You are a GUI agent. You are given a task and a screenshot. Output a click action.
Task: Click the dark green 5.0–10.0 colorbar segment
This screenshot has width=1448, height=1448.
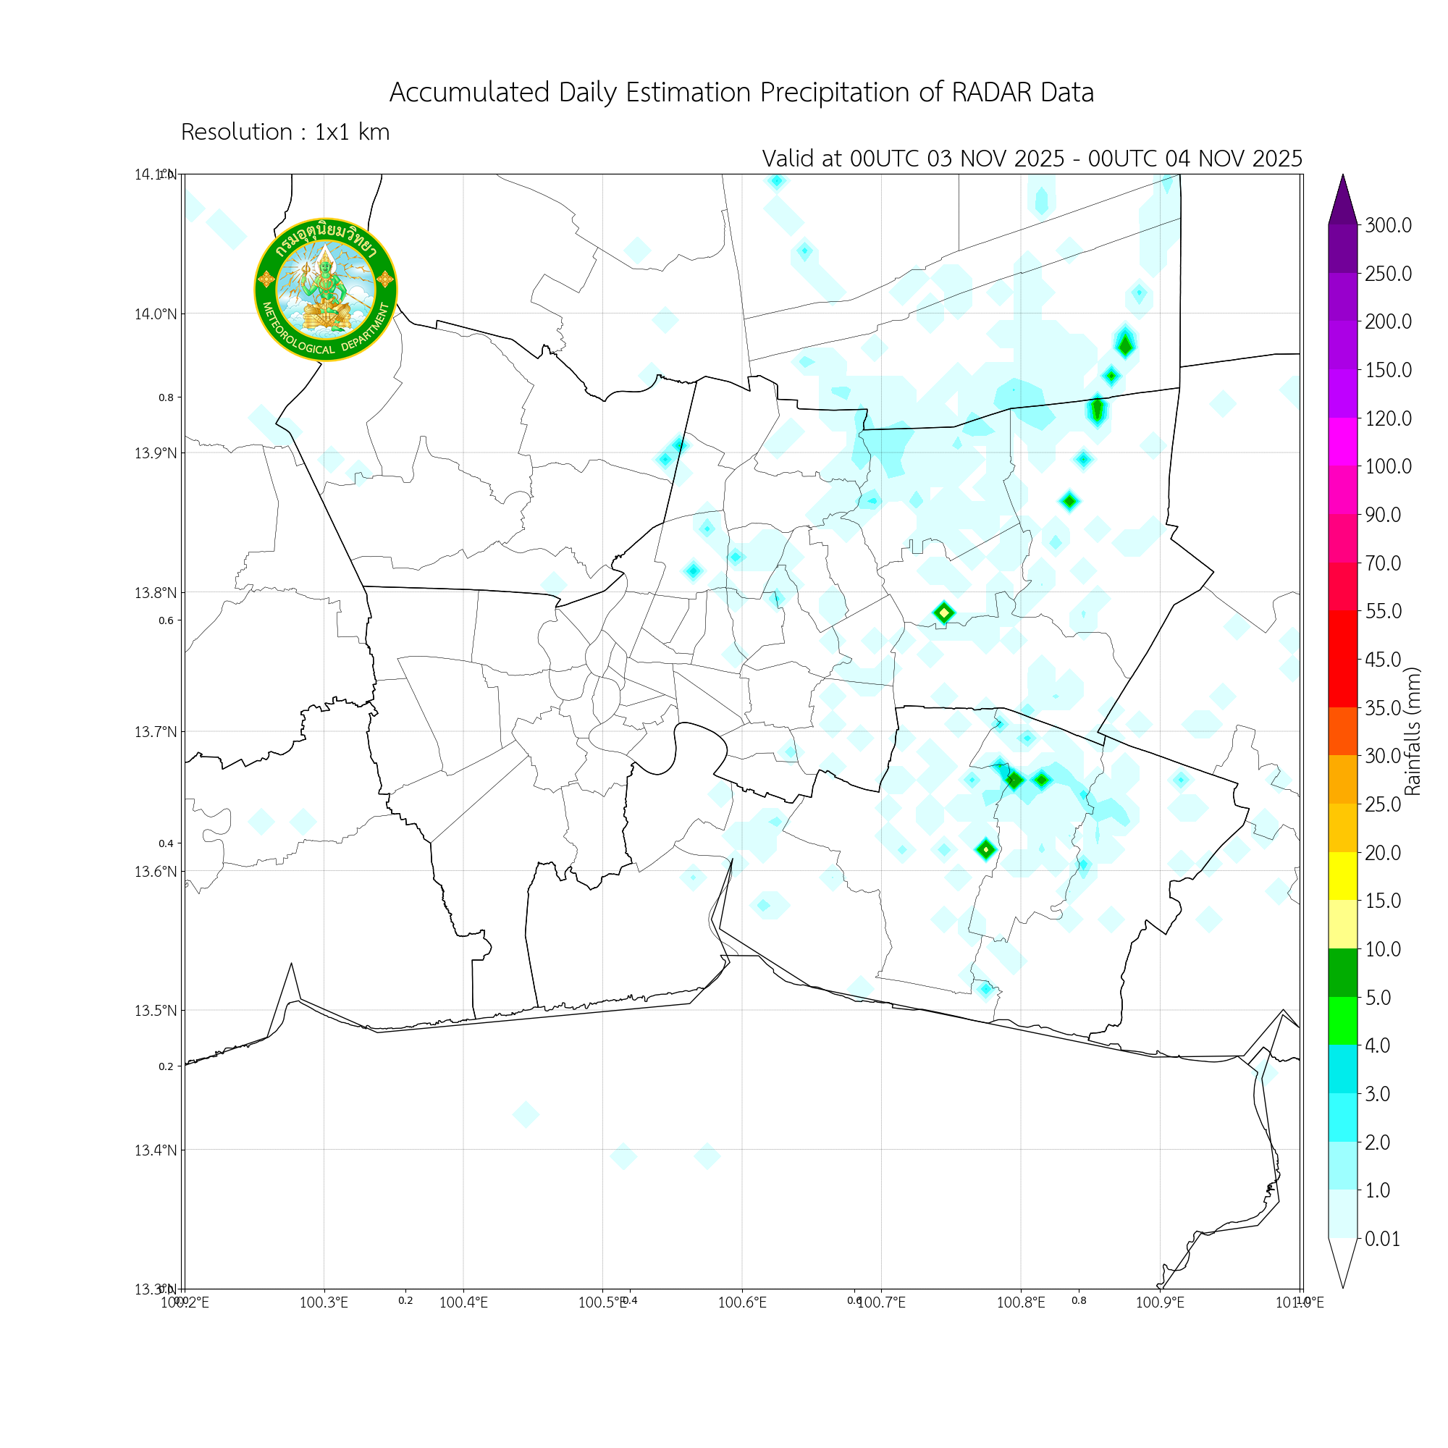[x=1342, y=973]
